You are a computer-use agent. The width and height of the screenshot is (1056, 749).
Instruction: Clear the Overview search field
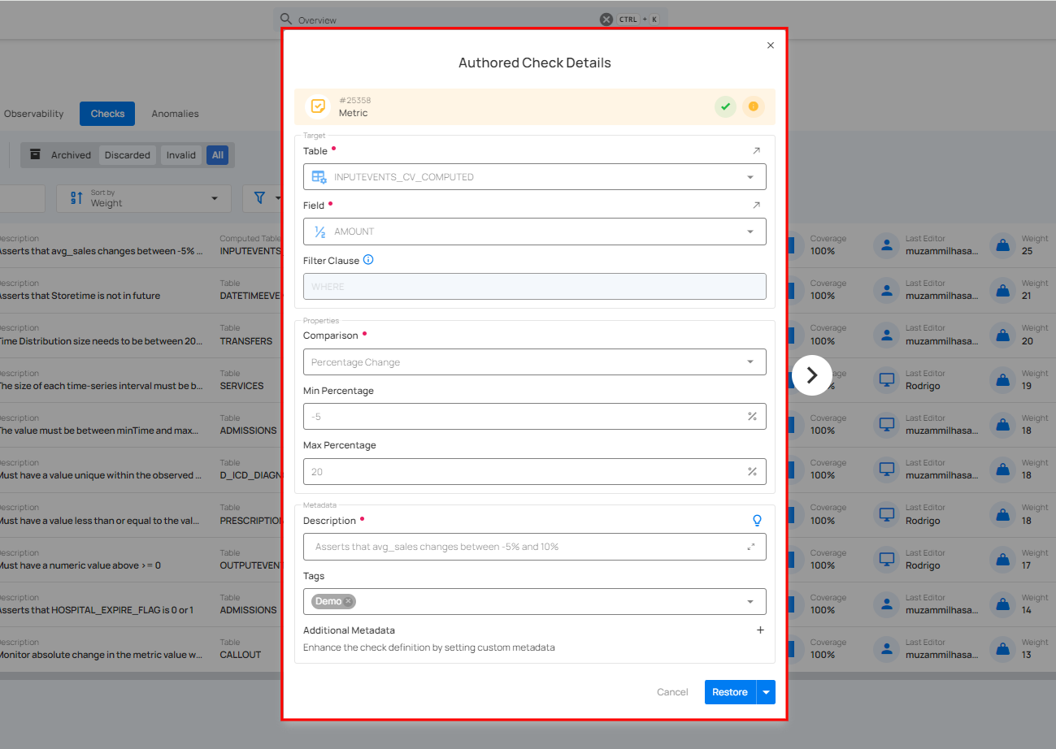(606, 19)
